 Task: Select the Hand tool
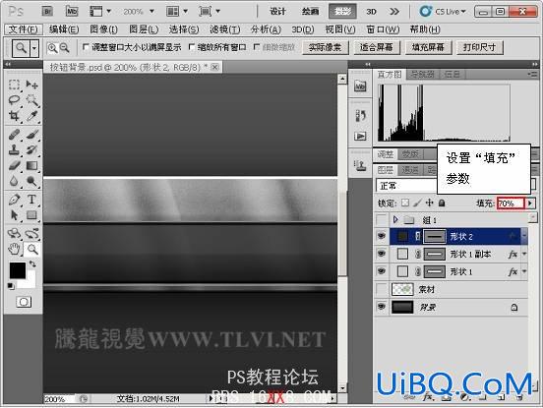click(14, 249)
